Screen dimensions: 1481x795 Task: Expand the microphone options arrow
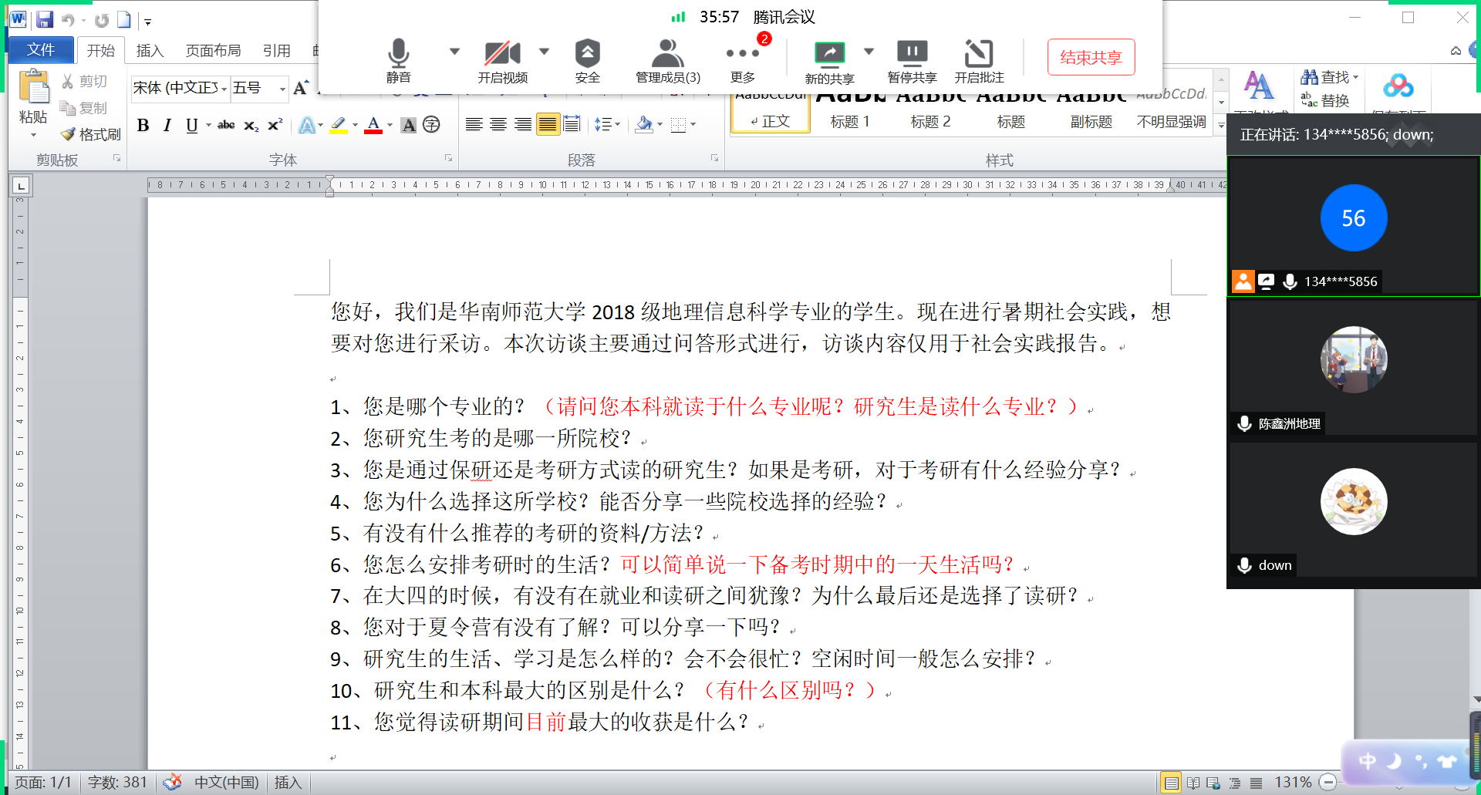point(454,52)
